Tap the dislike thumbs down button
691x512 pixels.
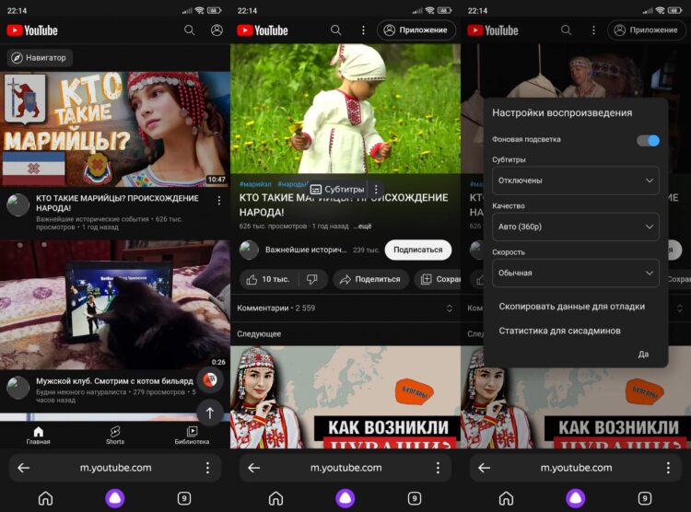pos(312,279)
